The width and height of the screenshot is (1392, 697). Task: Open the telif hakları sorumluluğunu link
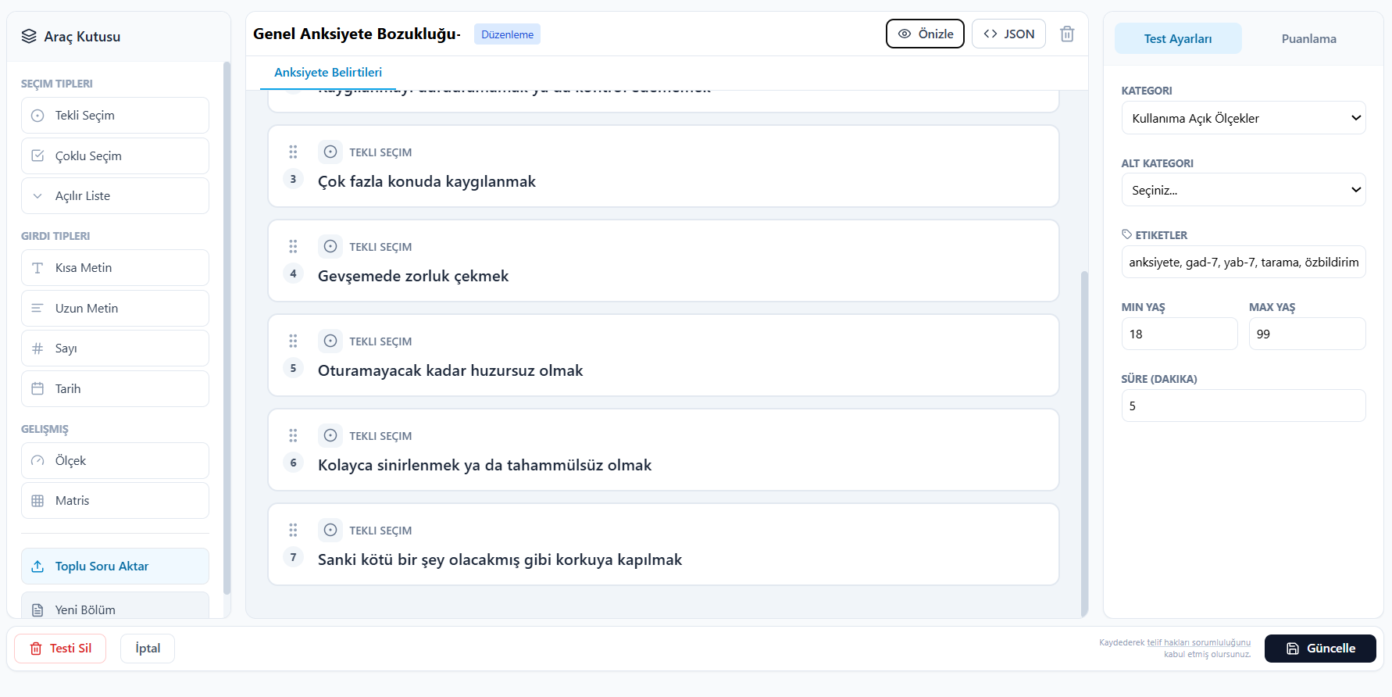pyautogui.click(x=1198, y=642)
